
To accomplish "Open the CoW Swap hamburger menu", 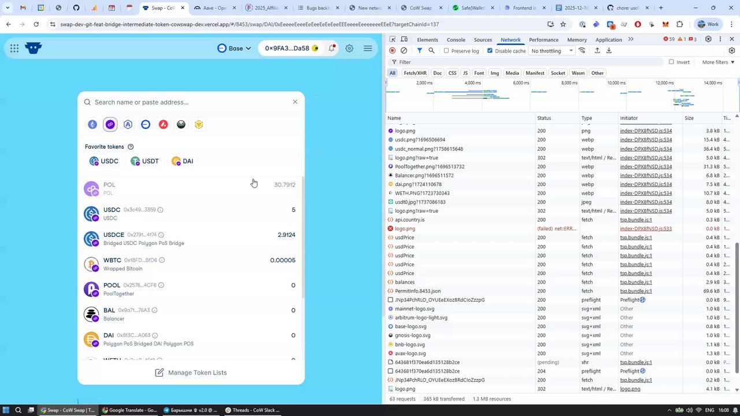I will coord(368,49).
